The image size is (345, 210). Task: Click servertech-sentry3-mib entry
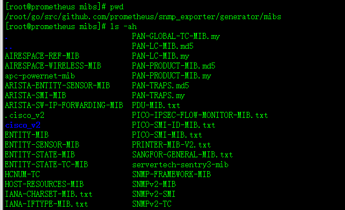[x=180, y=164]
